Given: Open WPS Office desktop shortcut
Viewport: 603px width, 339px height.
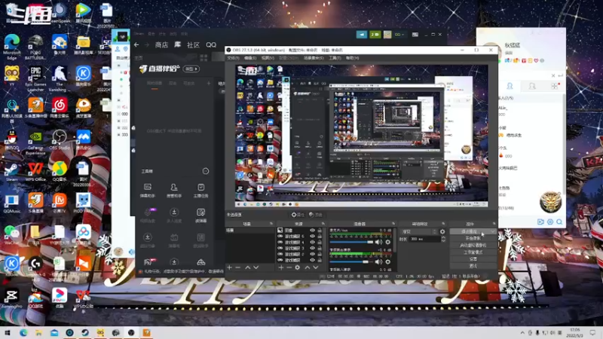Looking at the screenshot, I should [x=35, y=172].
